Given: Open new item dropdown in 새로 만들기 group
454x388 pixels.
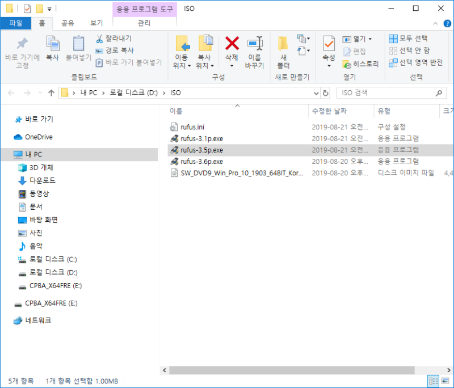Looking at the screenshot, I should [x=303, y=39].
